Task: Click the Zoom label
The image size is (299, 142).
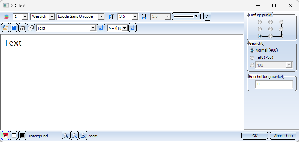Action: click(93, 136)
